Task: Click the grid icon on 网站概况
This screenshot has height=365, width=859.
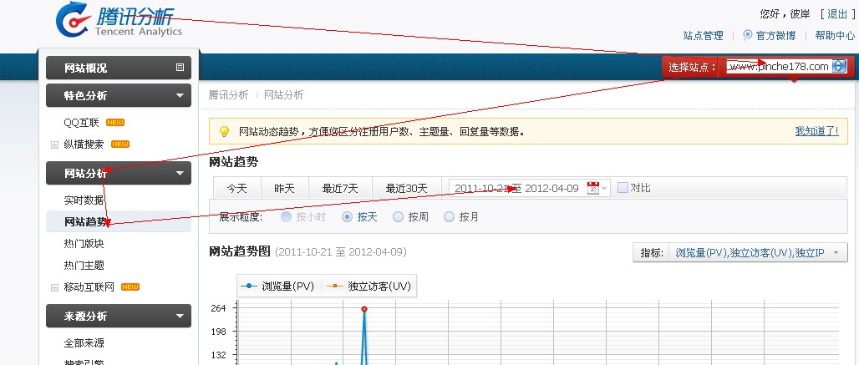Action: click(x=180, y=68)
